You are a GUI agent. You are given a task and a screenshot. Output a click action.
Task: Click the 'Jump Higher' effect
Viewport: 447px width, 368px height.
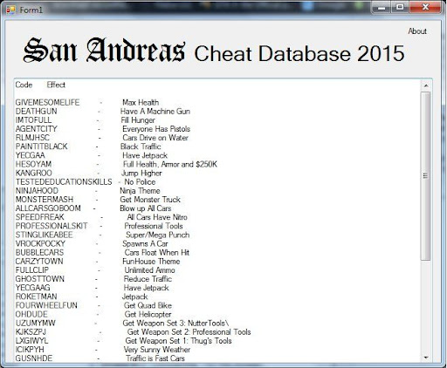click(141, 174)
